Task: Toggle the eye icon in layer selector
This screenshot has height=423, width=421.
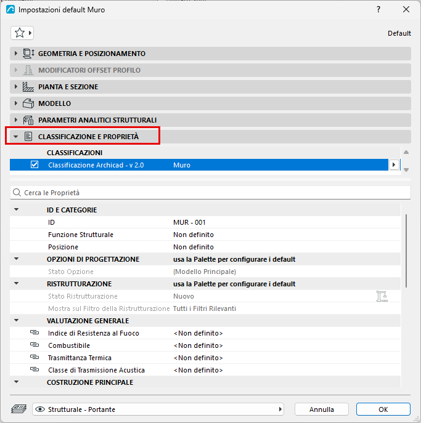Action: [40, 409]
